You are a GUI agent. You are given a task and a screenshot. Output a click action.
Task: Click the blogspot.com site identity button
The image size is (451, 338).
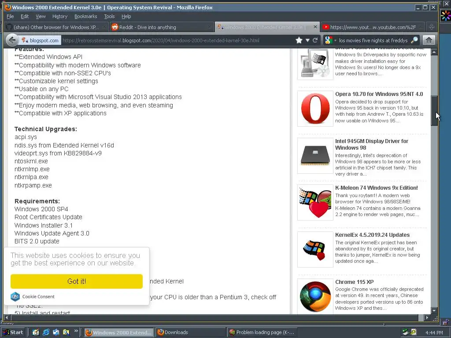tap(41, 40)
